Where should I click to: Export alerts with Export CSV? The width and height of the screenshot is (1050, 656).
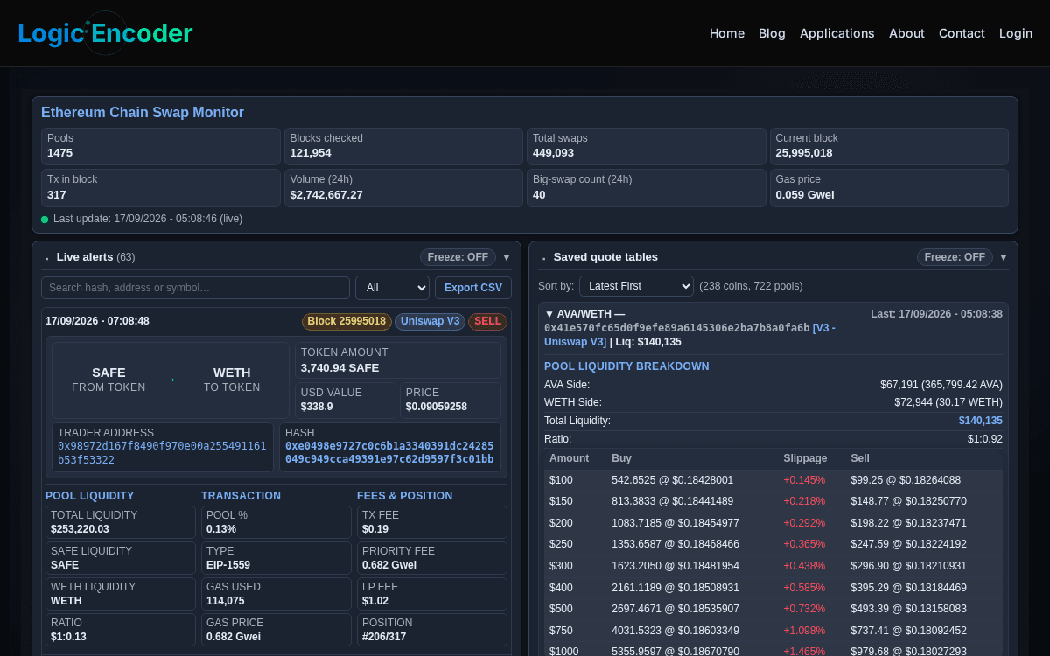coord(473,288)
